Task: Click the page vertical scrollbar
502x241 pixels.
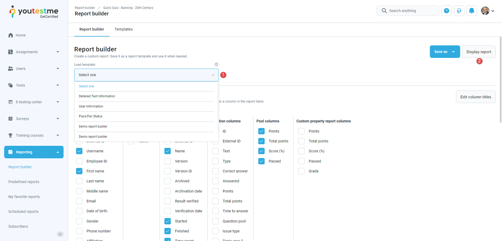Action: (x=500, y=81)
